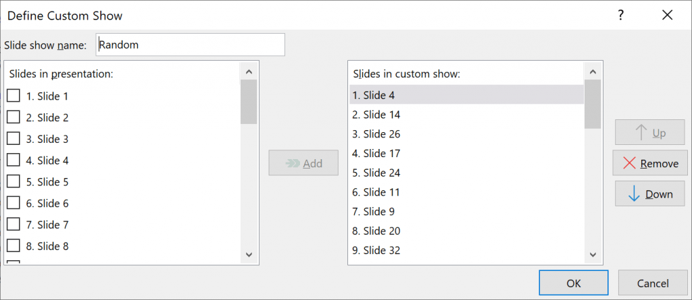
Task: Tick the Slide 3 checkbox
Action: point(14,139)
